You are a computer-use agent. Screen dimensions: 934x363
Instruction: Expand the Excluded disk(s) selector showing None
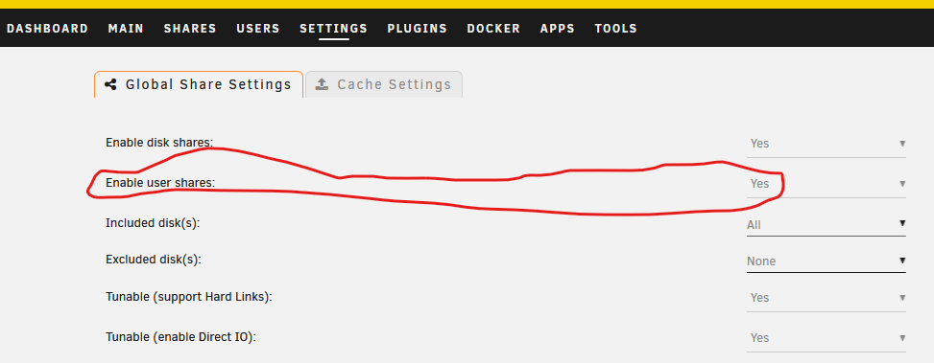click(x=826, y=261)
